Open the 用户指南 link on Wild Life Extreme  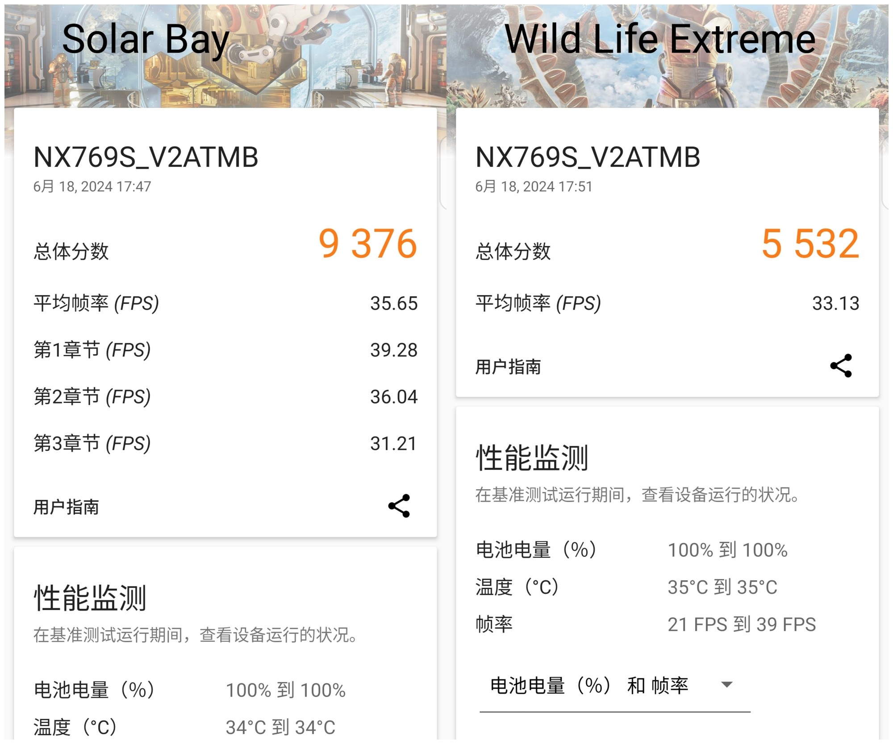click(507, 367)
